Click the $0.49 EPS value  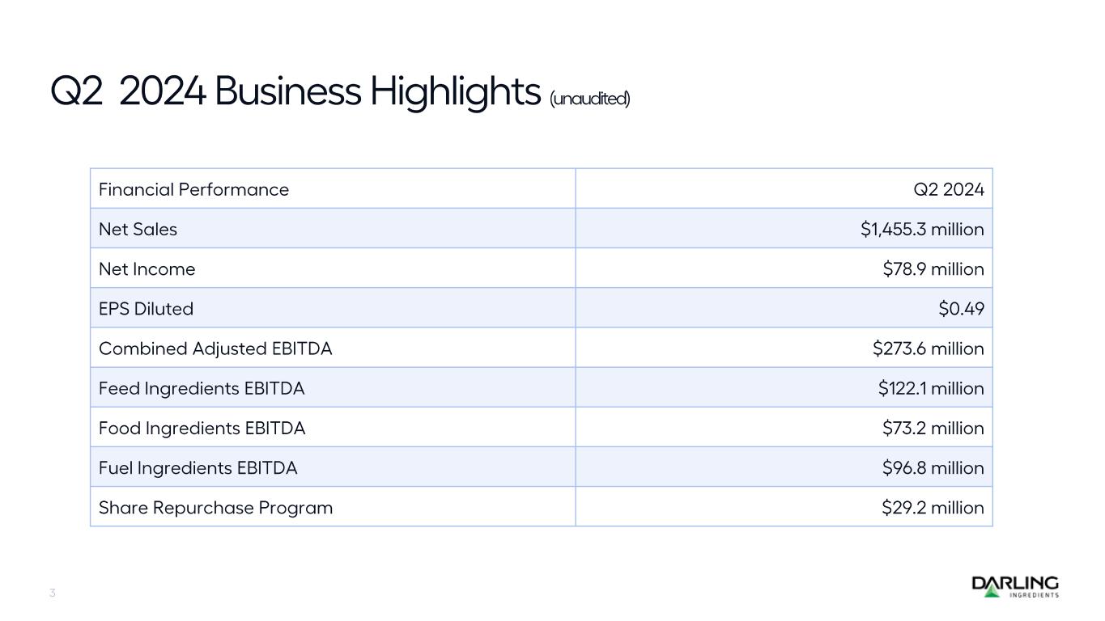tap(961, 309)
